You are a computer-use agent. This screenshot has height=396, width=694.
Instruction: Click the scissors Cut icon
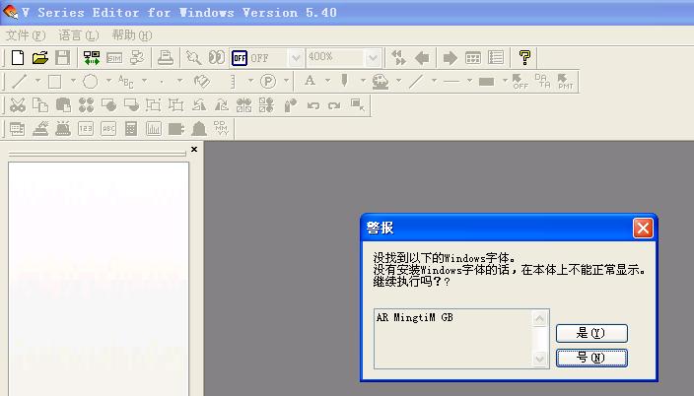coord(17,105)
